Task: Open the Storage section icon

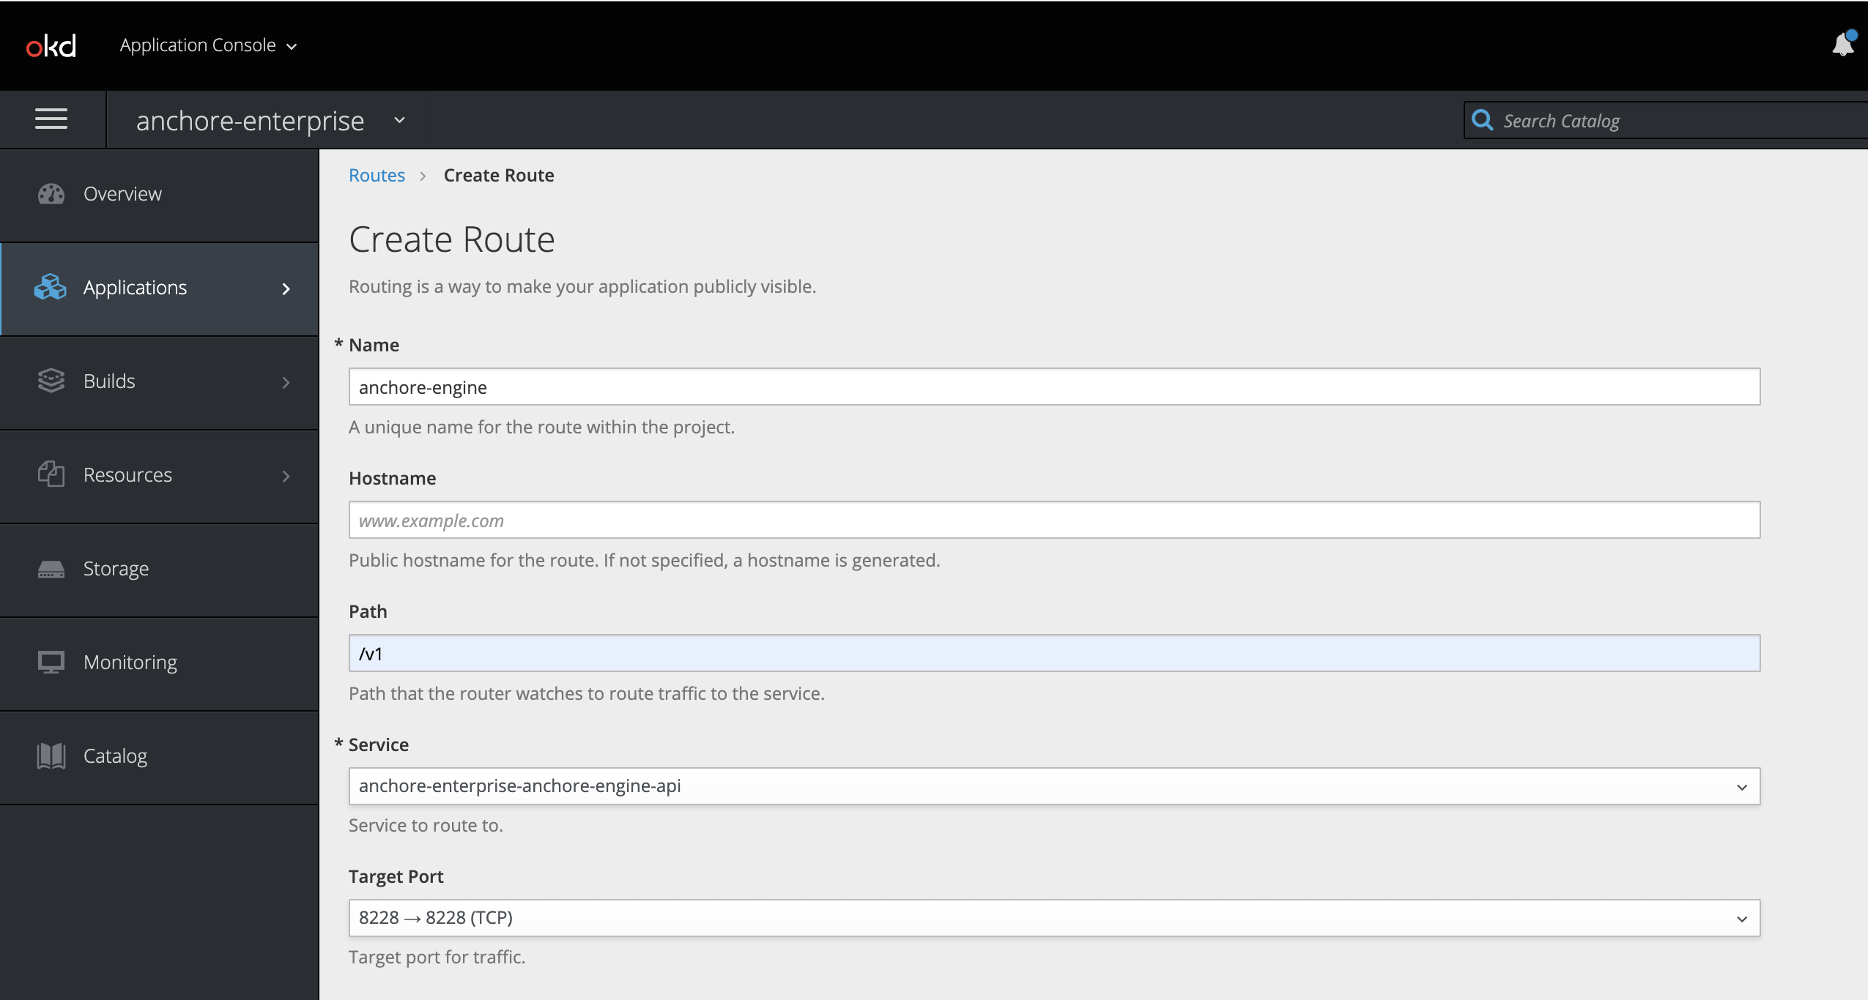Action: point(51,568)
